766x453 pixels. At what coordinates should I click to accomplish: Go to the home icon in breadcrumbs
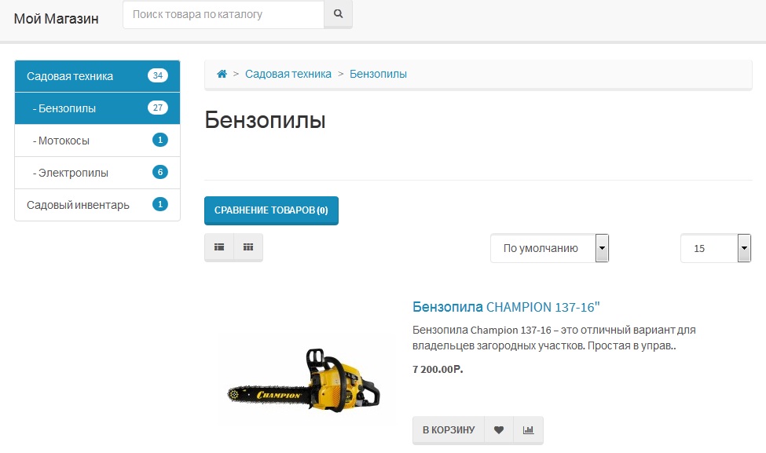[x=222, y=74]
